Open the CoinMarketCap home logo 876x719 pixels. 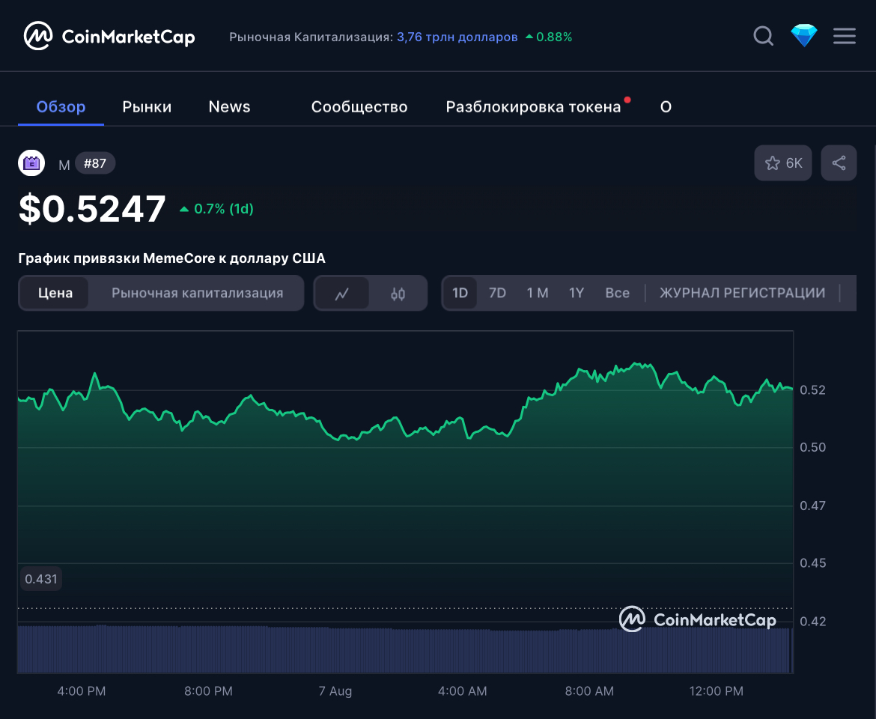(x=109, y=36)
